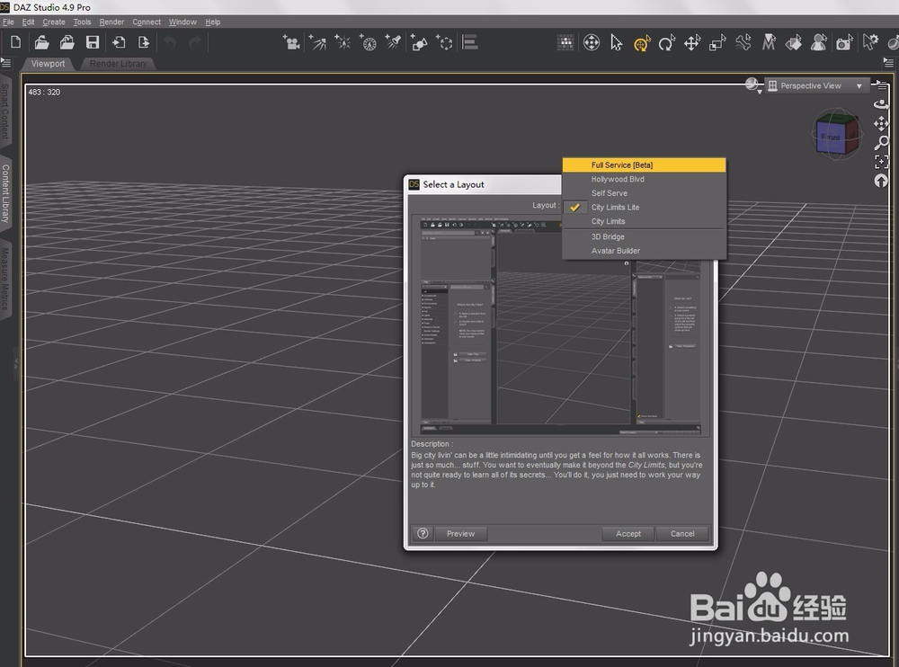Redo the last action

click(x=195, y=42)
